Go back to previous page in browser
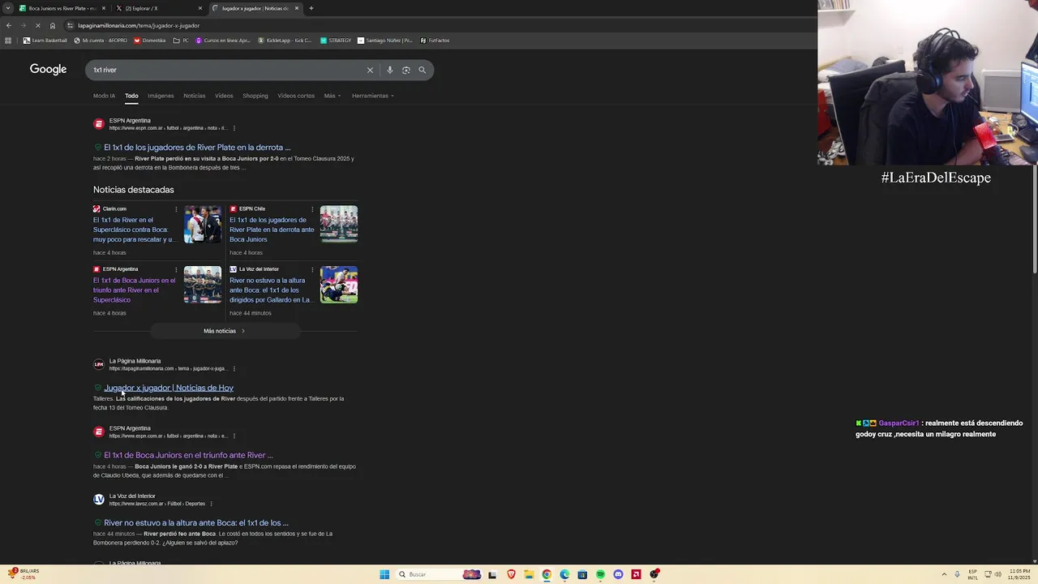Screen dimensions: 1038x584 coord(9,25)
